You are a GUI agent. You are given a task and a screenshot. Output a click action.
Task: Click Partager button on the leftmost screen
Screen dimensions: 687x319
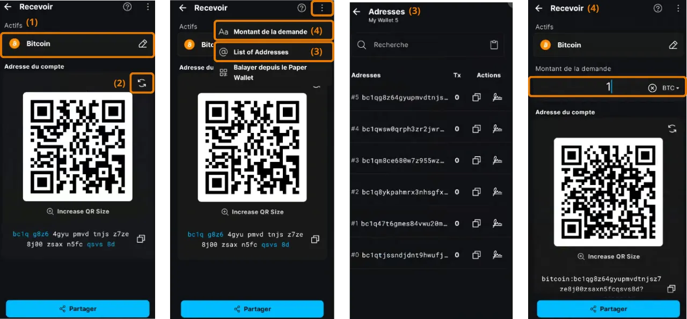click(x=77, y=309)
